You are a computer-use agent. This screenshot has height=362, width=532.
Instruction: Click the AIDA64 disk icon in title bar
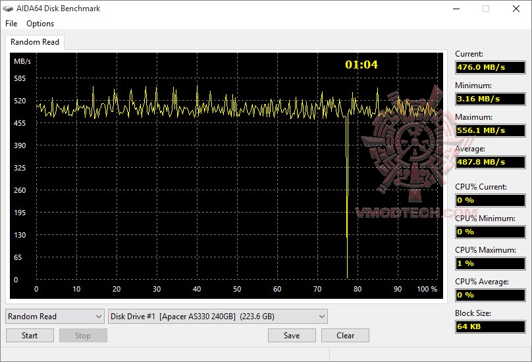point(8,9)
